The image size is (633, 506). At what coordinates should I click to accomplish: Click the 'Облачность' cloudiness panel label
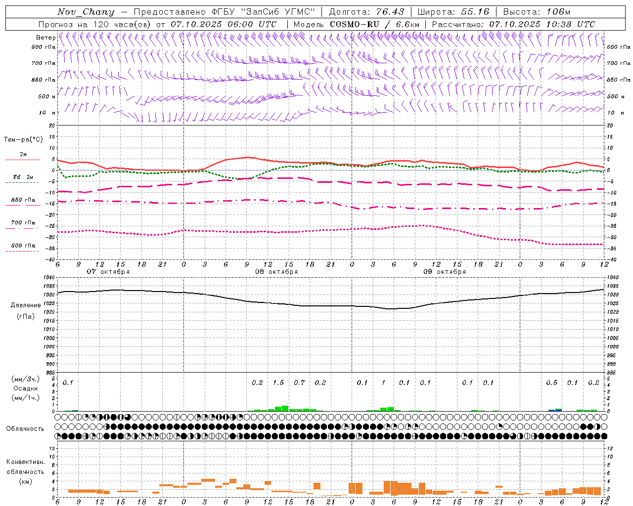25,429
